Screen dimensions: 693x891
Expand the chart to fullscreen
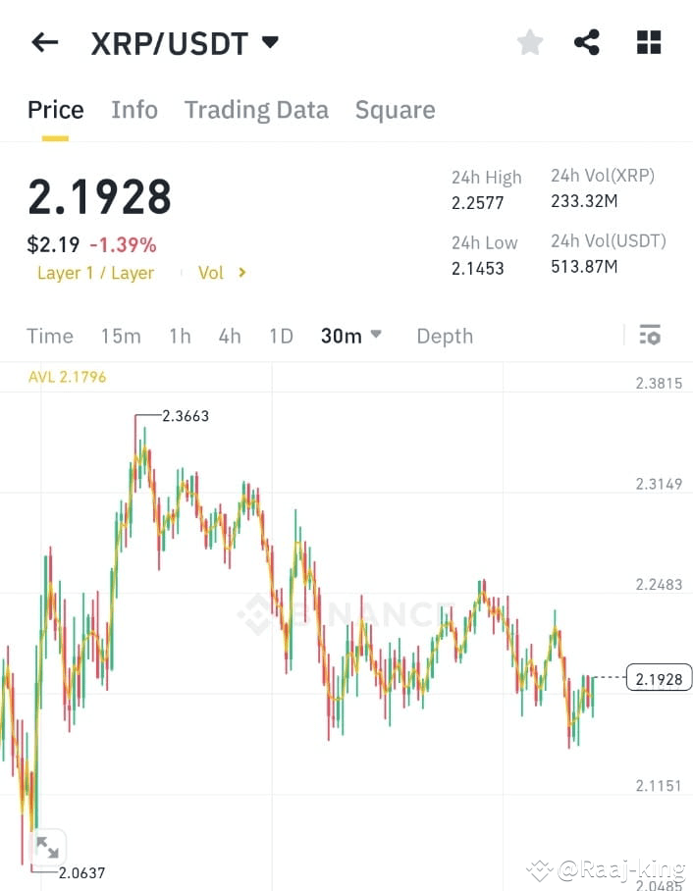tap(48, 846)
